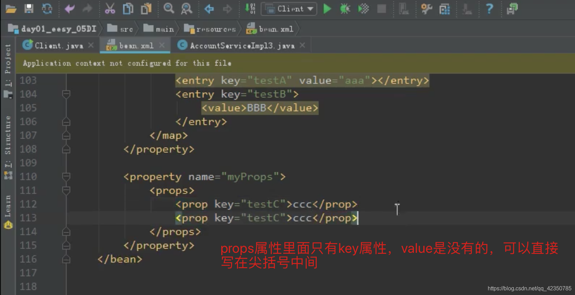Click the </bean> closing tag

tap(120, 259)
